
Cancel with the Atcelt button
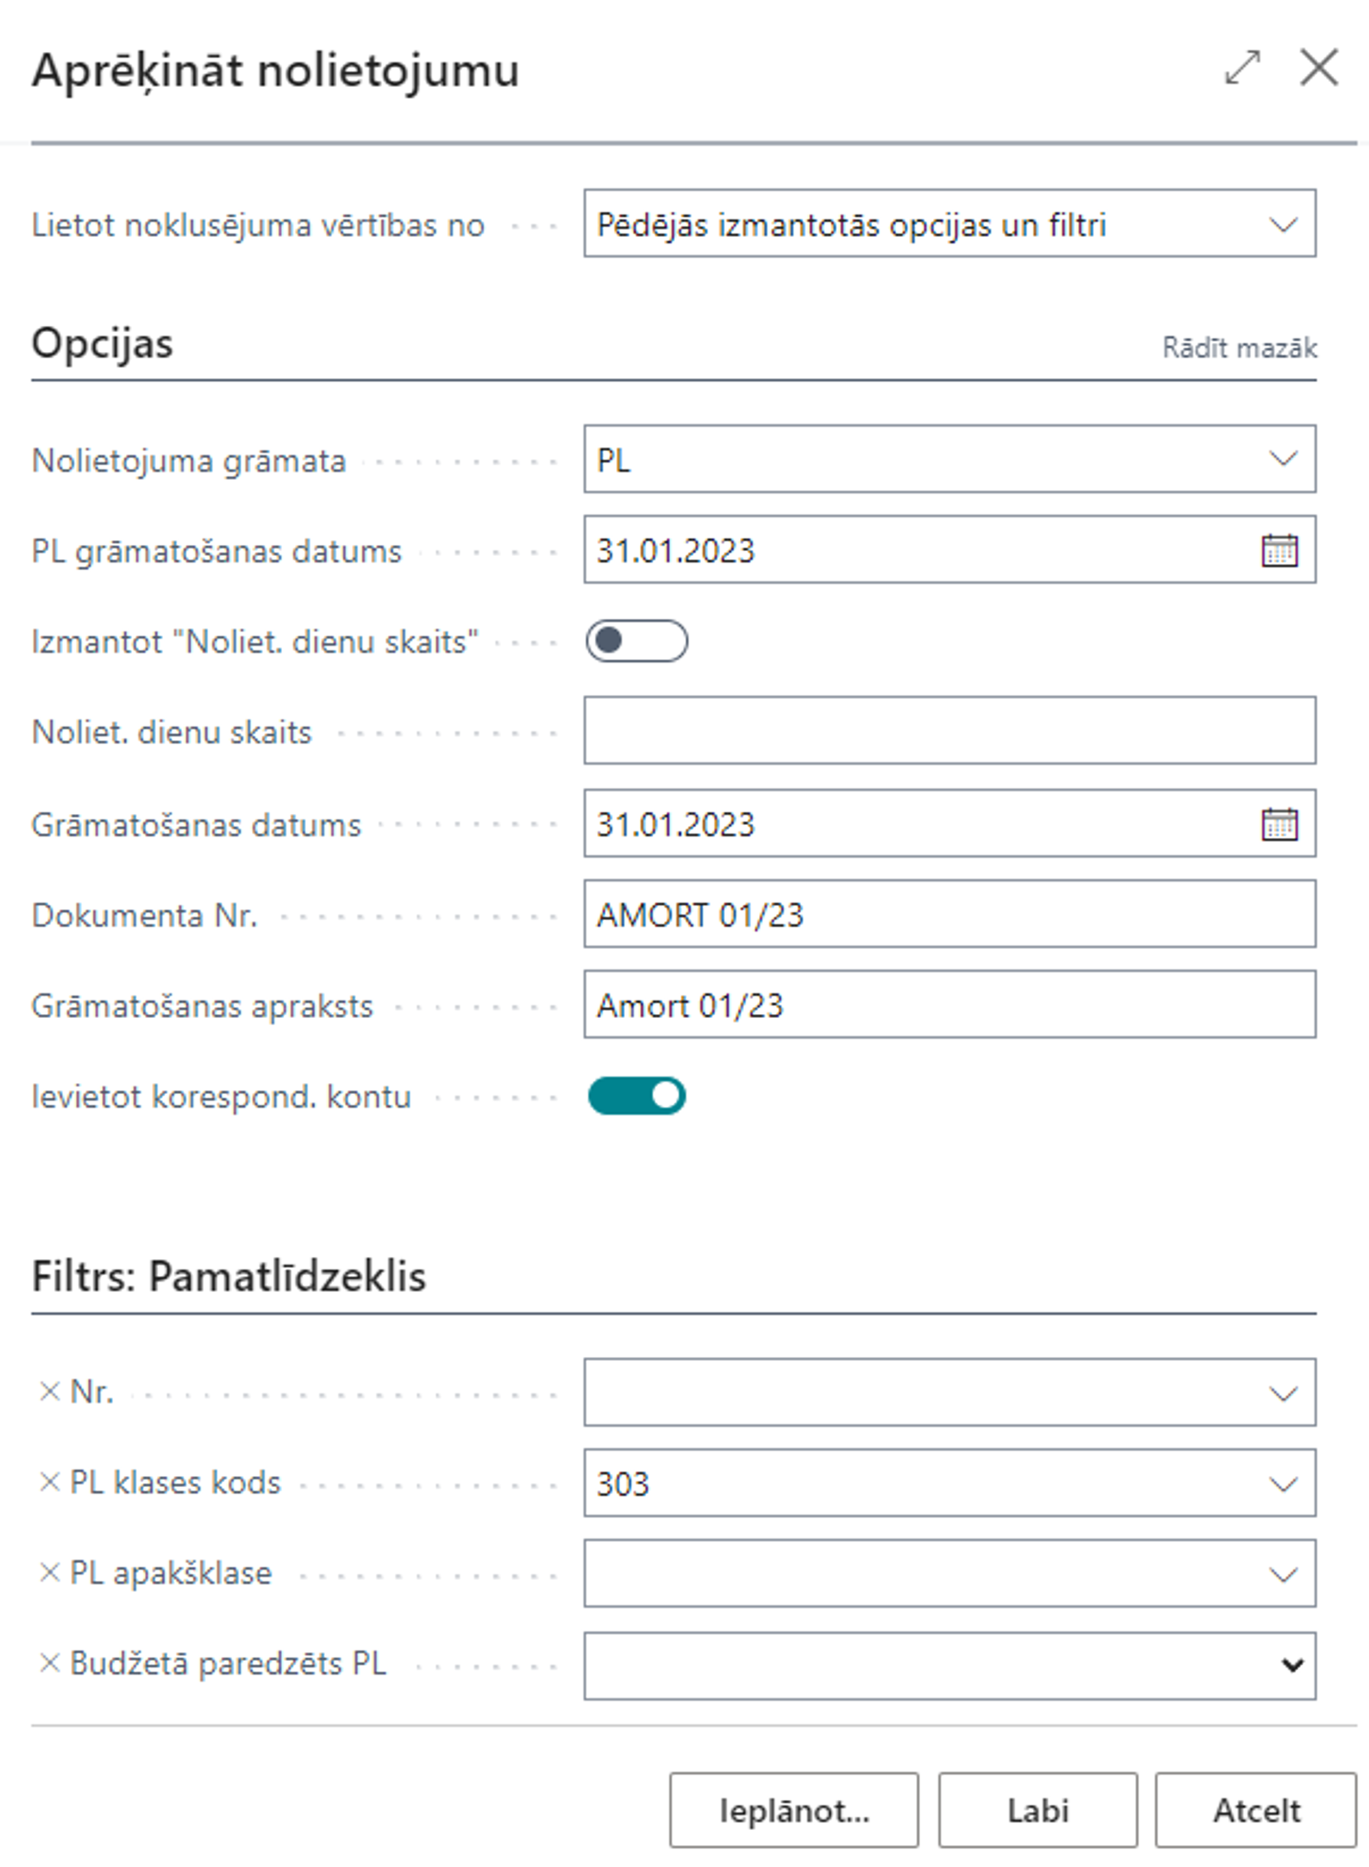[1255, 1811]
